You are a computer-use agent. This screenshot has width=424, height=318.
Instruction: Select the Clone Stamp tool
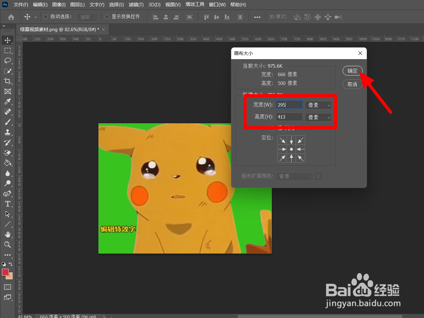pos(8,132)
